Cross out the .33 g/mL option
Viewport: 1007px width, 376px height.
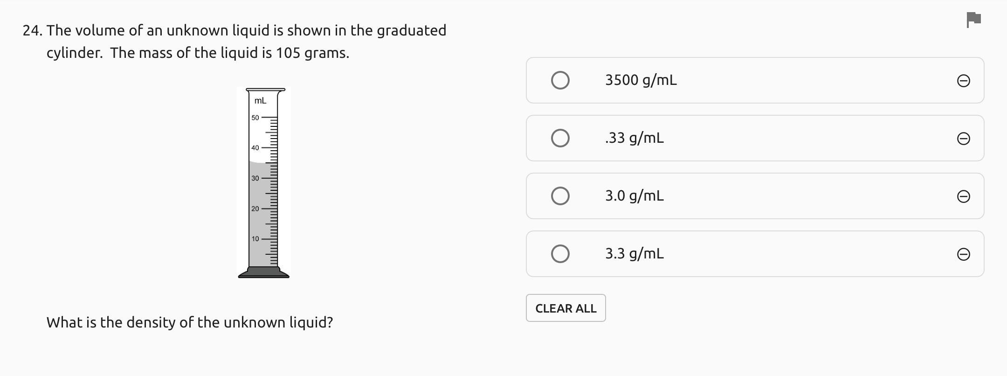(x=963, y=139)
